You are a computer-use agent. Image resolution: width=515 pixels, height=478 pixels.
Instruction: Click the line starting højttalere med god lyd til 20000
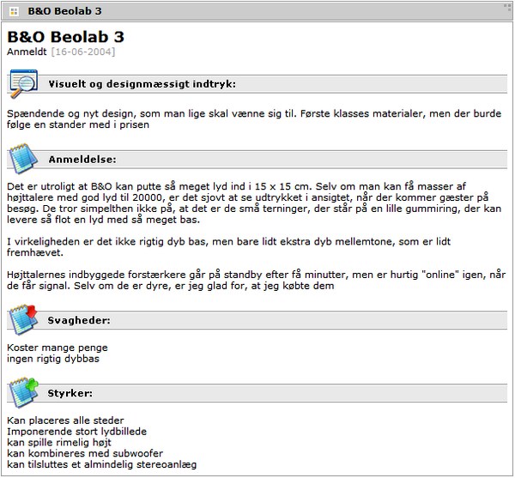248,197
